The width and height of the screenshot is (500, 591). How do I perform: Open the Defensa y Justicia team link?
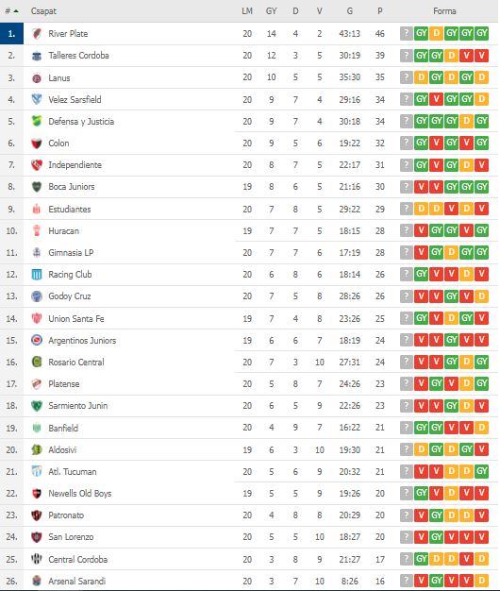coord(81,122)
